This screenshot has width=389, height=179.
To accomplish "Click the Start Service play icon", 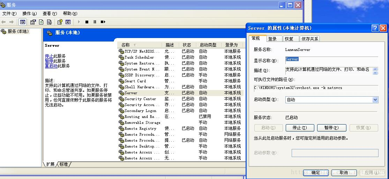I will pyautogui.click(x=79, y=22).
